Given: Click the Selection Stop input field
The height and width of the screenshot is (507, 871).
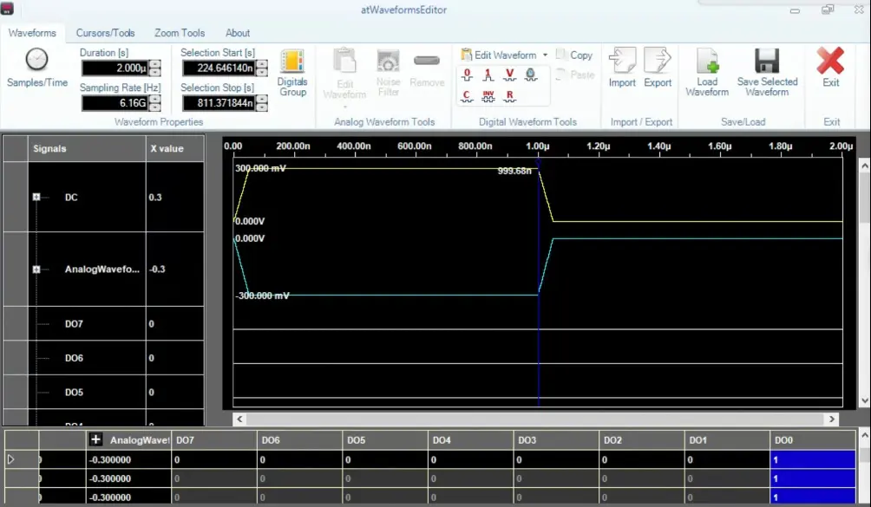Looking at the screenshot, I should [x=219, y=103].
